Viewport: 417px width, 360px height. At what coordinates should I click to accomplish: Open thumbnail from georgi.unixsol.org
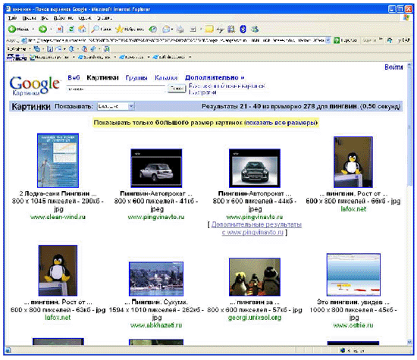[x=255, y=277]
